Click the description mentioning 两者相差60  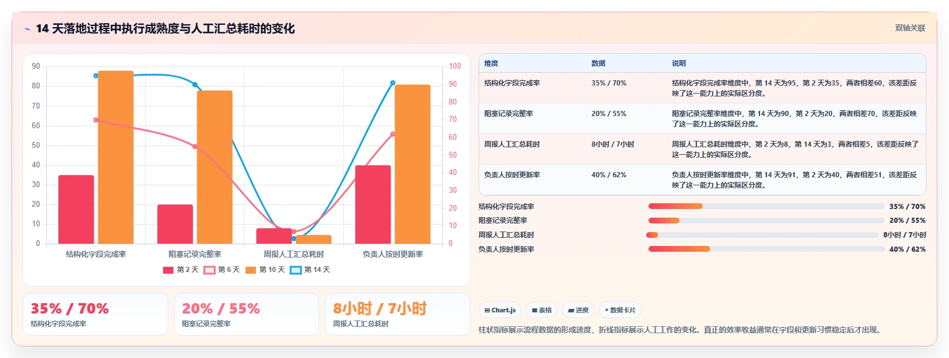[x=794, y=88]
